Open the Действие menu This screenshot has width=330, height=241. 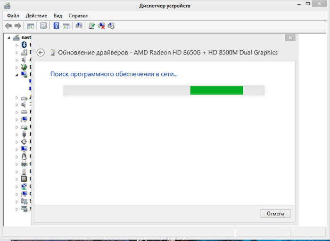coord(36,16)
